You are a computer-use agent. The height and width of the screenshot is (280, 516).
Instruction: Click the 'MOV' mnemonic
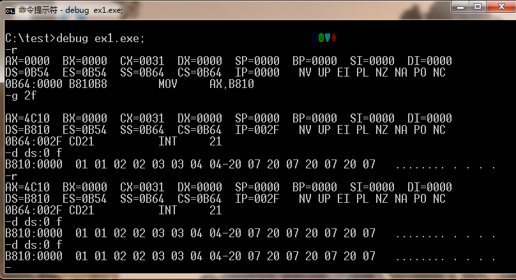(x=168, y=84)
